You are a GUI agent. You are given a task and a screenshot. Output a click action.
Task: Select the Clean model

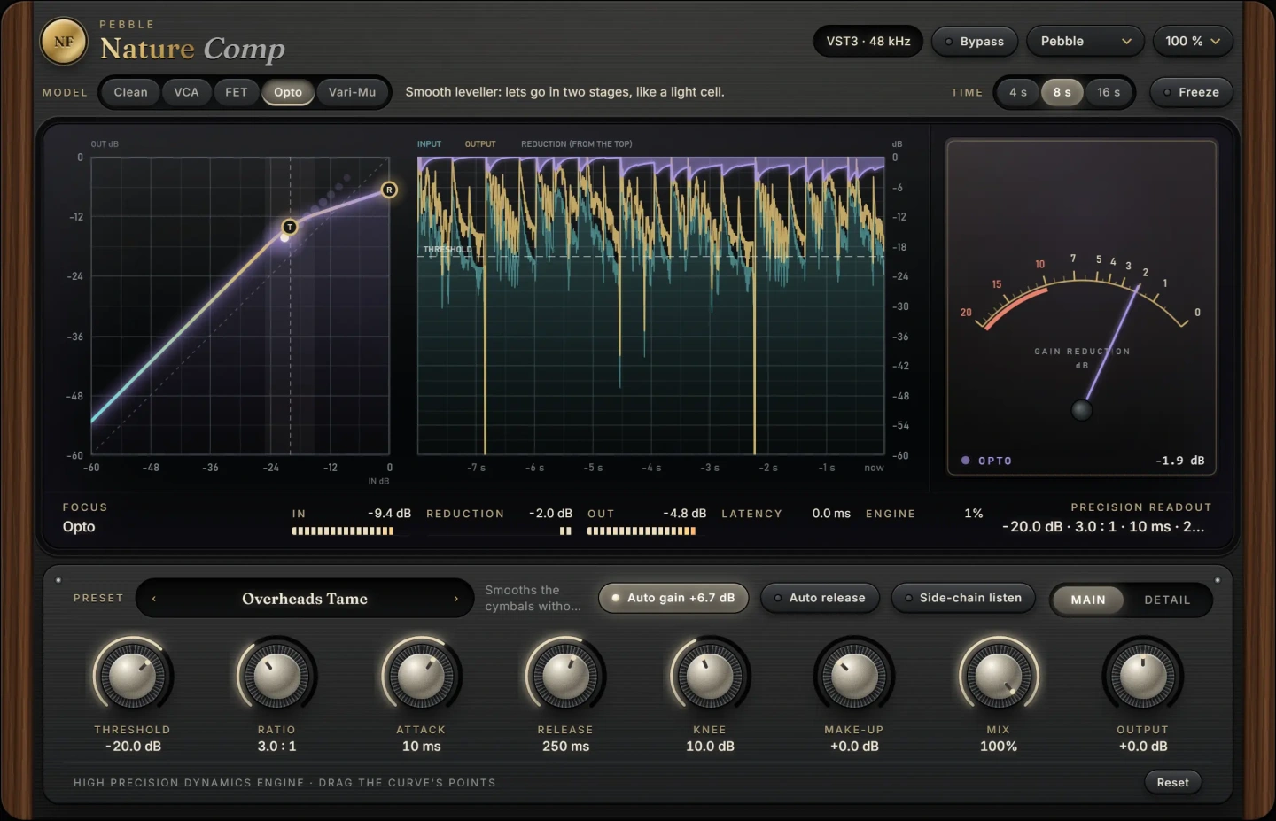tap(130, 92)
